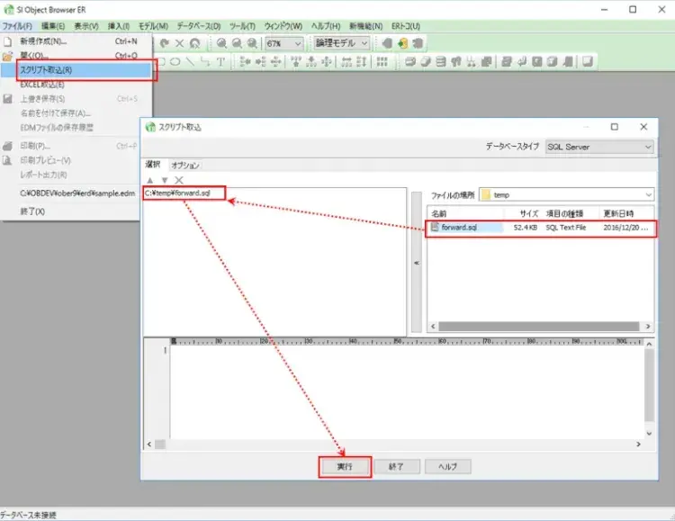Select forward.sql in the file browser
This screenshot has height=521, width=675.
pyautogui.click(x=459, y=228)
